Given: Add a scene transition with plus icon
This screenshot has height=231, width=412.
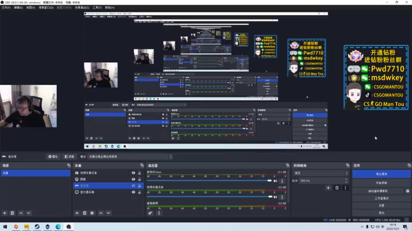Looking at the screenshot, I should click(x=328, y=188).
